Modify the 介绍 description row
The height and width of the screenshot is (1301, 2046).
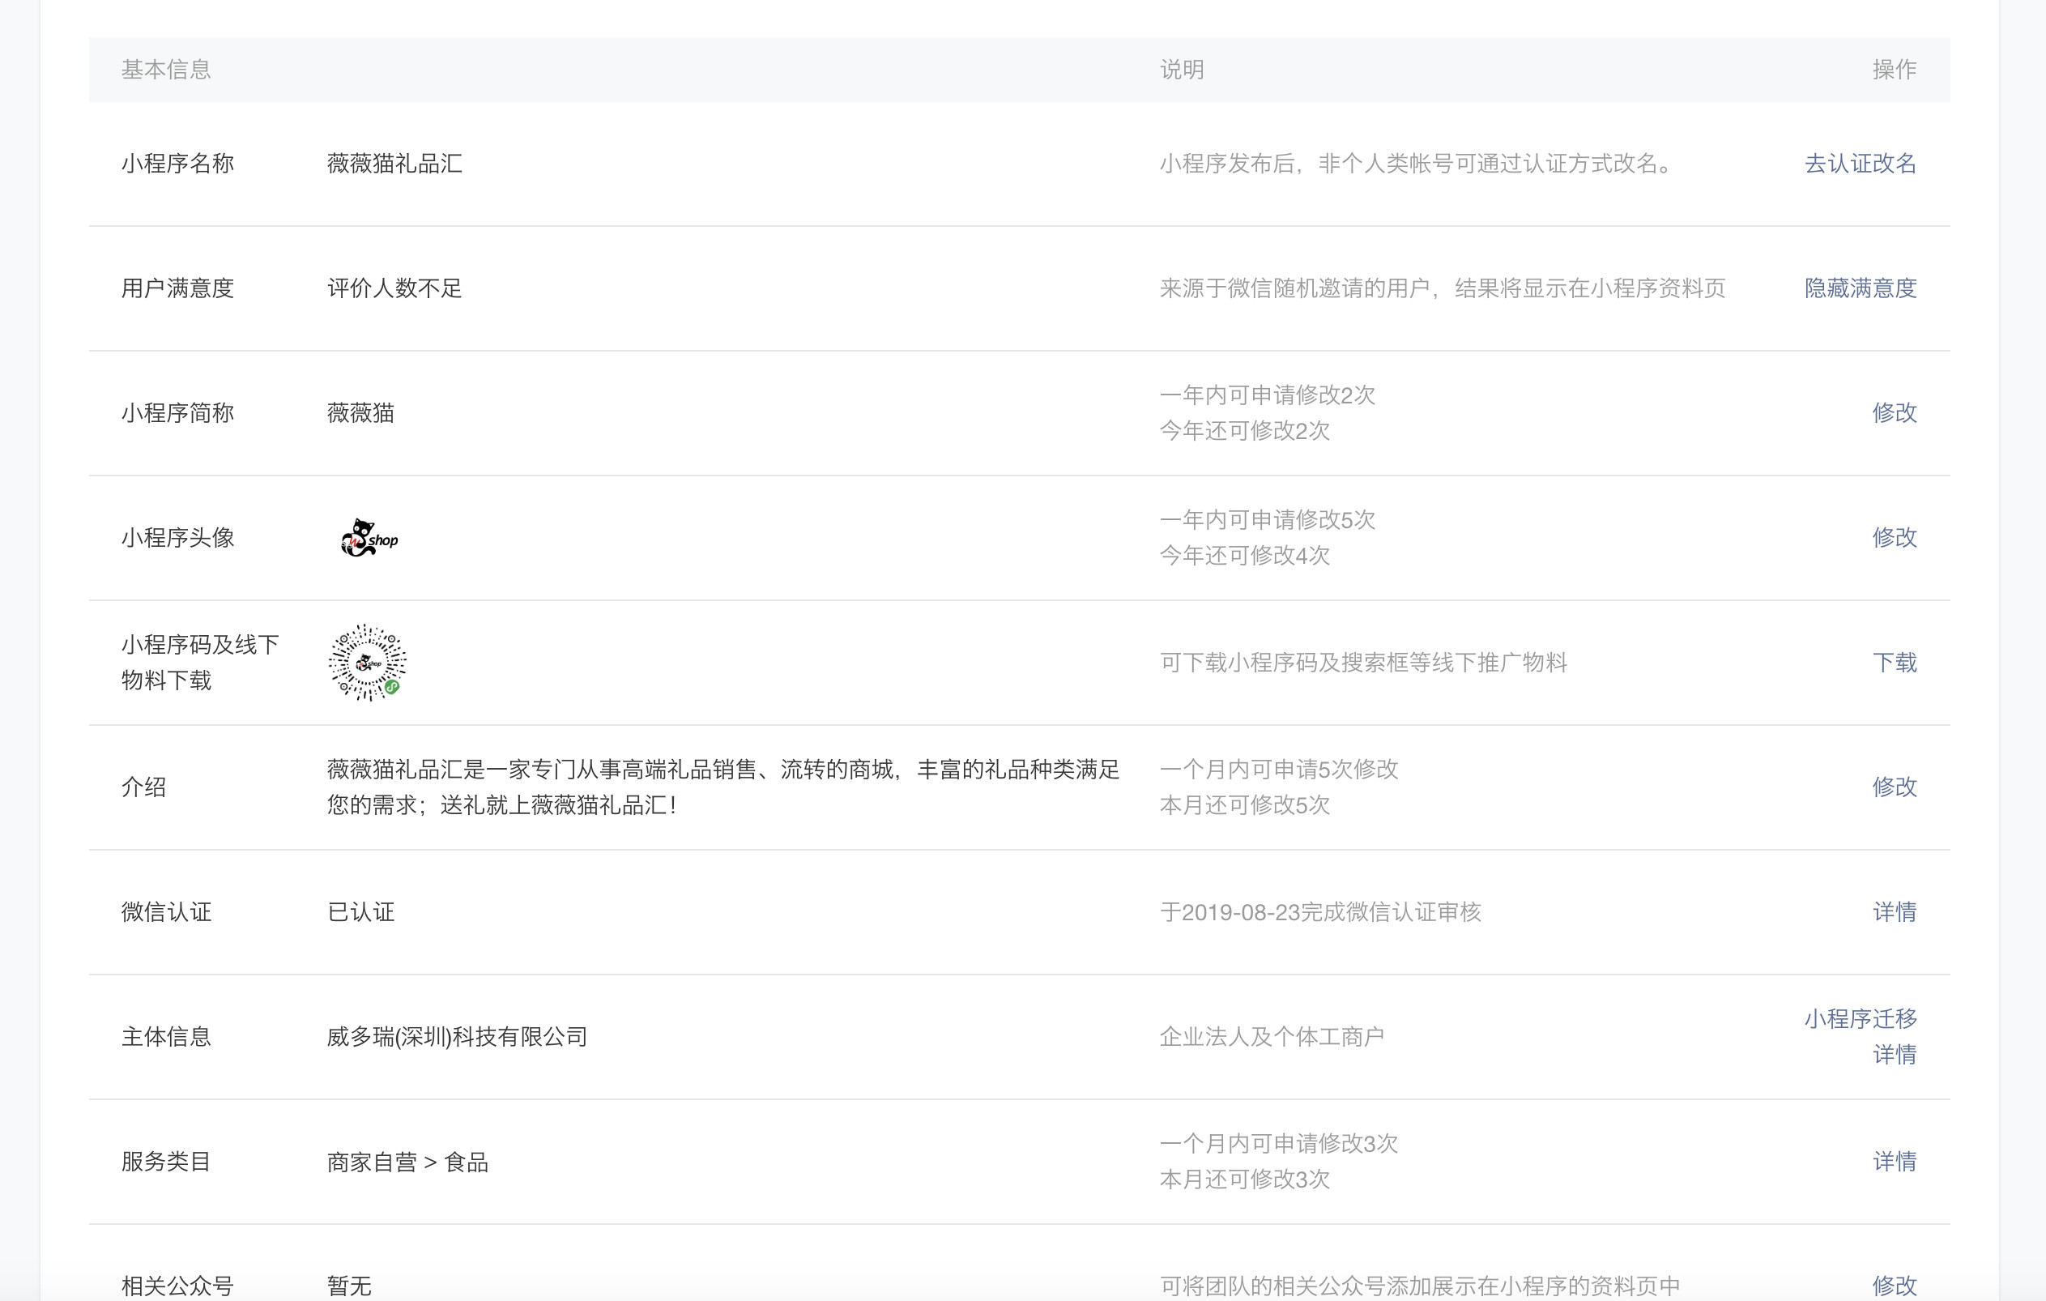click(1894, 787)
